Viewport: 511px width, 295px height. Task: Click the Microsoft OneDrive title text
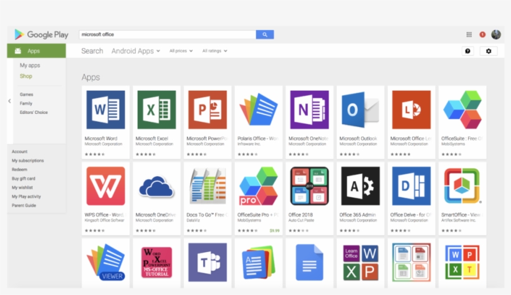(x=156, y=215)
